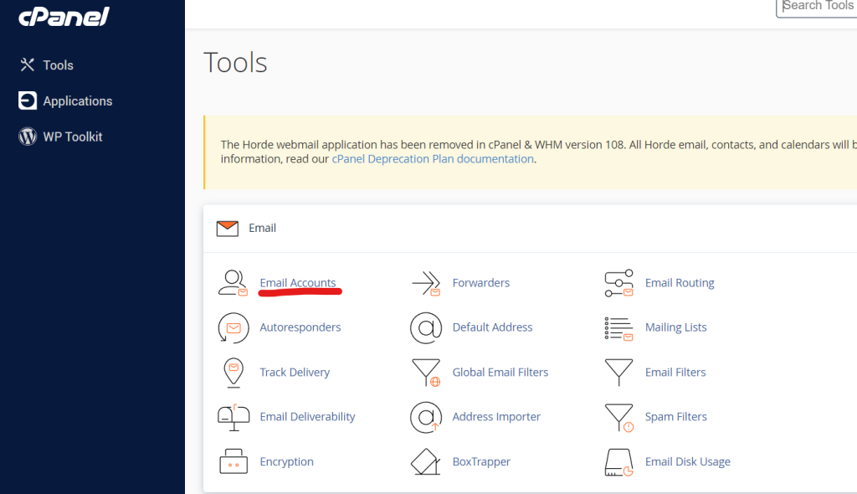Open the Email Filters link
The width and height of the screenshot is (857, 494).
click(675, 372)
